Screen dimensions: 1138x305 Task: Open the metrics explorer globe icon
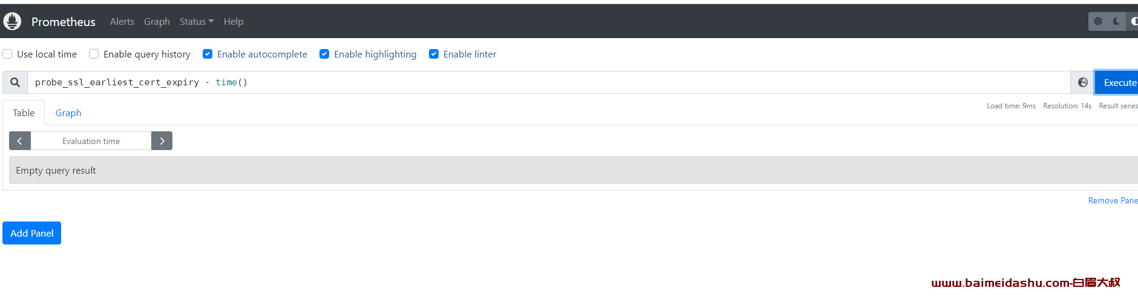click(1083, 82)
